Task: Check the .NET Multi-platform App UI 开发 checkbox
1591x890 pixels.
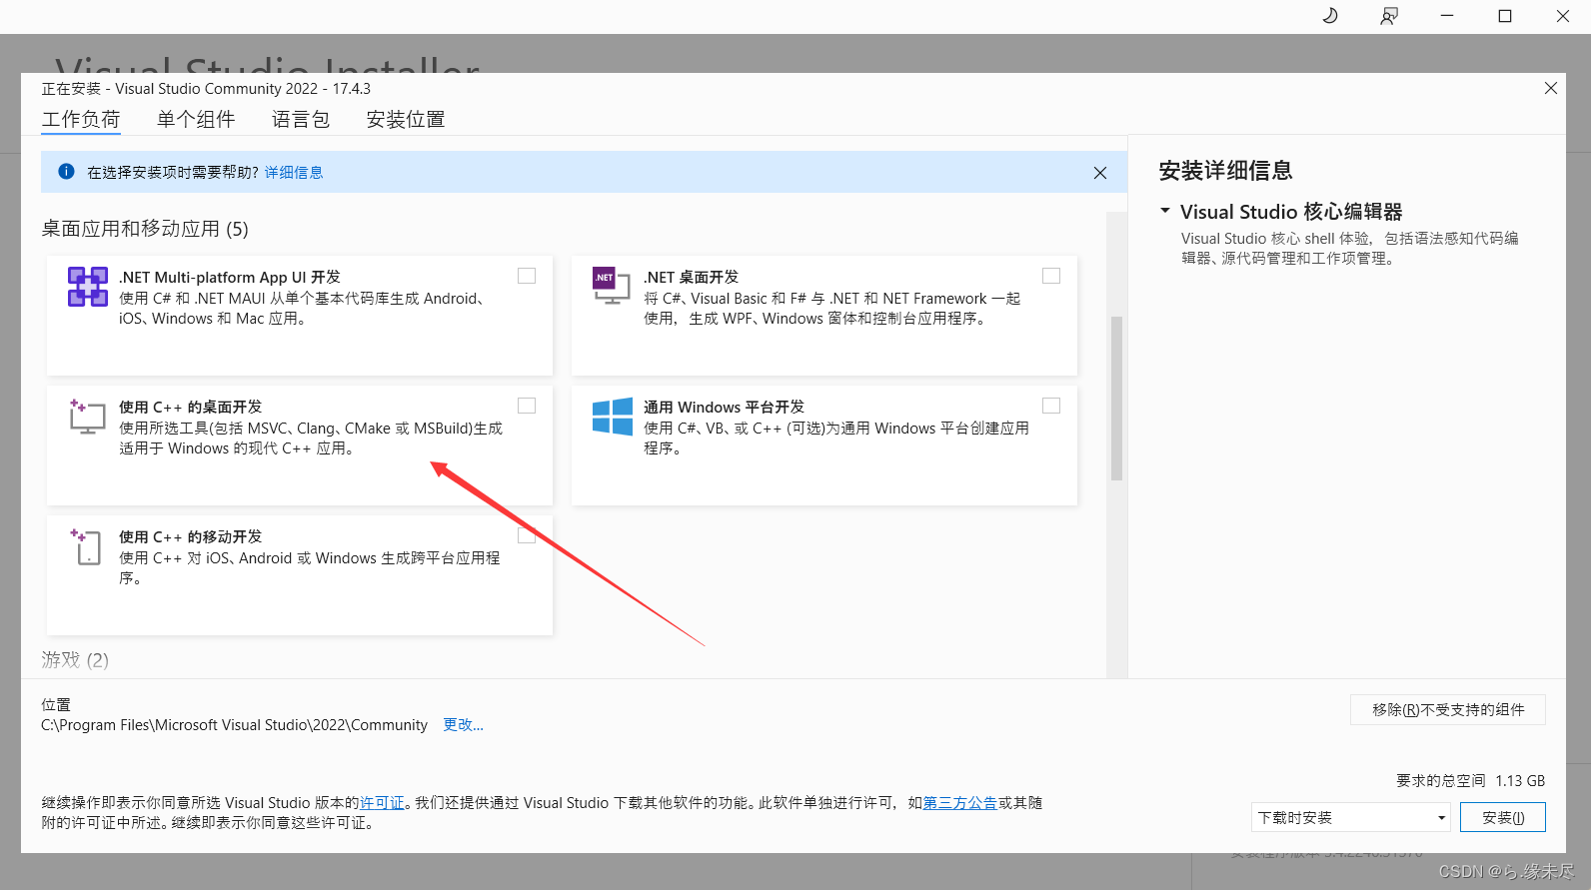Action: 527,276
